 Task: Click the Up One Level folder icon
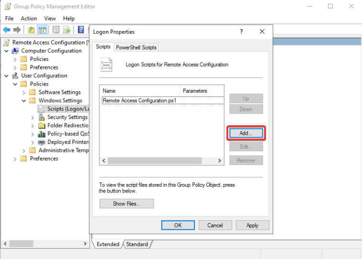click(32, 30)
